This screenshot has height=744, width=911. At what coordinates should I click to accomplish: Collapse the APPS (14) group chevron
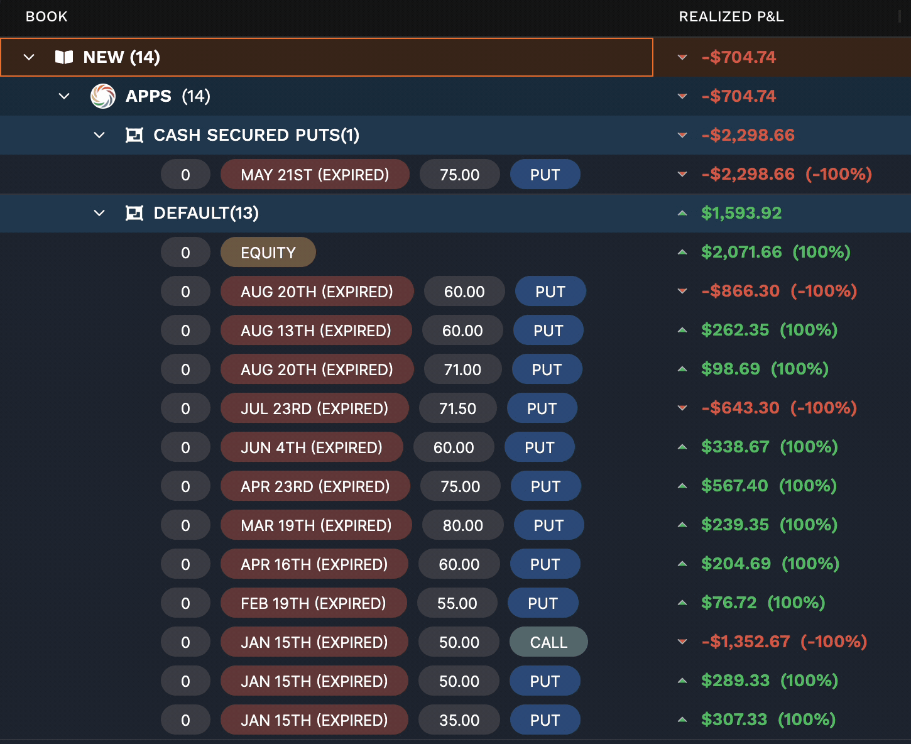pyautogui.click(x=64, y=96)
